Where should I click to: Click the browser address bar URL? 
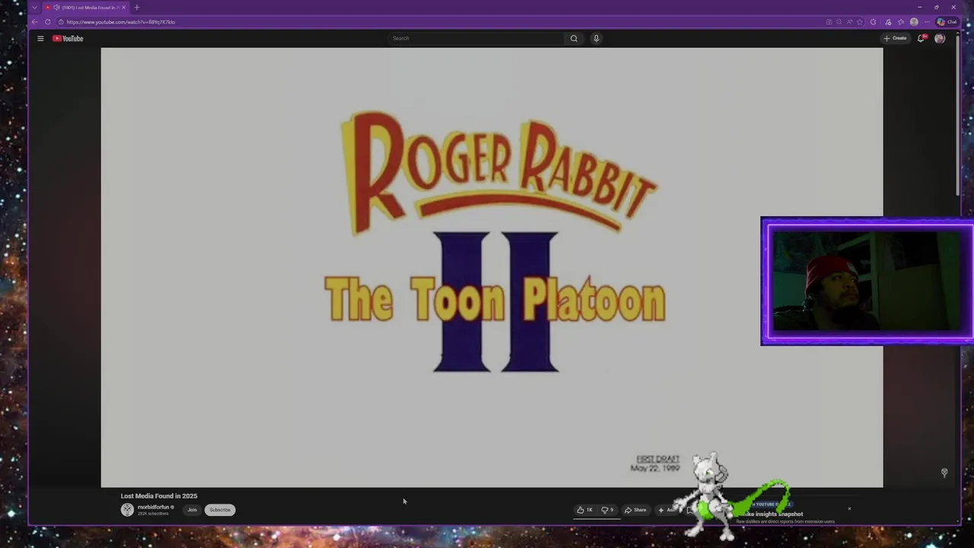[121, 22]
